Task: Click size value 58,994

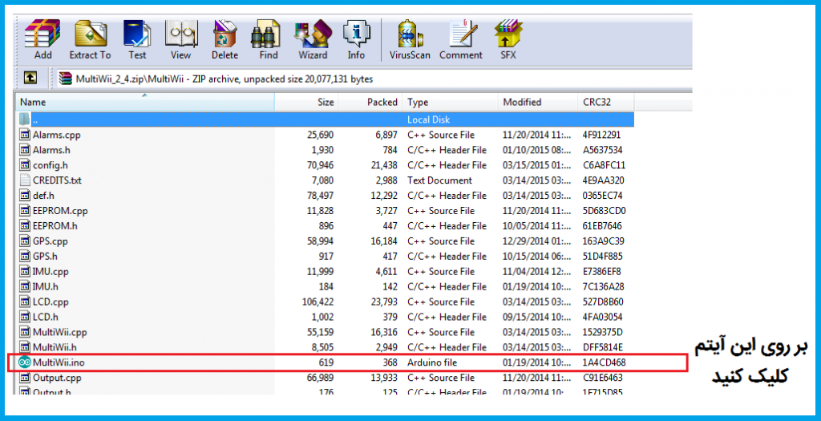Action: [321, 241]
